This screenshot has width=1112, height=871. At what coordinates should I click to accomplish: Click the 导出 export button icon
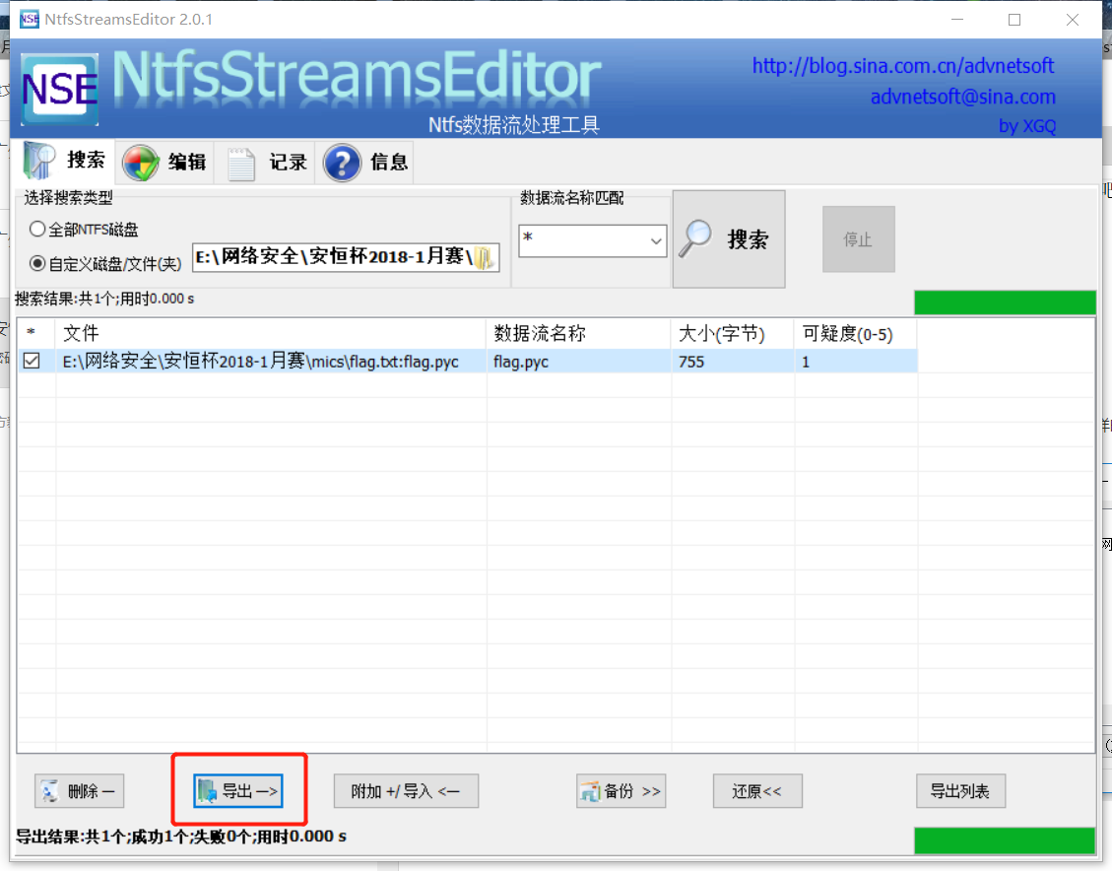coord(207,791)
